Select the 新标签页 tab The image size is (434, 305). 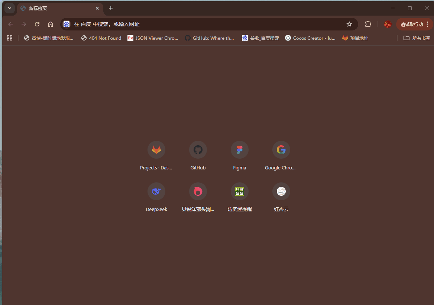coord(60,9)
